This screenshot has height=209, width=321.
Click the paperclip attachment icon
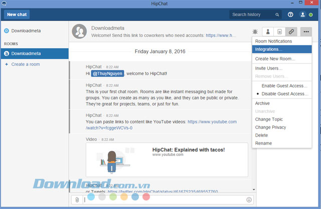coord(77,200)
